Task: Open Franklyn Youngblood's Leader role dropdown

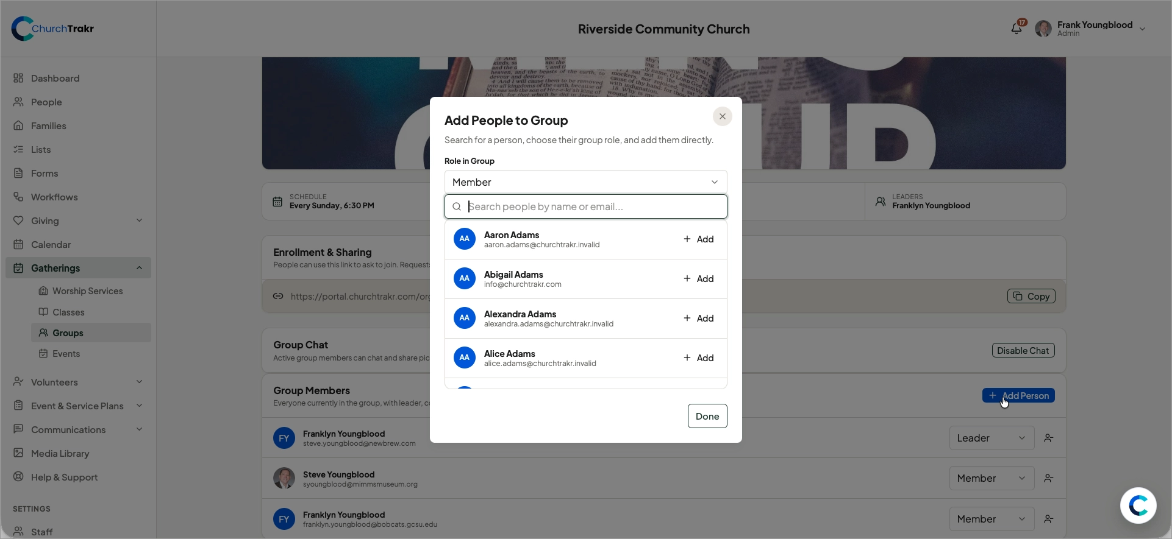Action: [992, 439]
